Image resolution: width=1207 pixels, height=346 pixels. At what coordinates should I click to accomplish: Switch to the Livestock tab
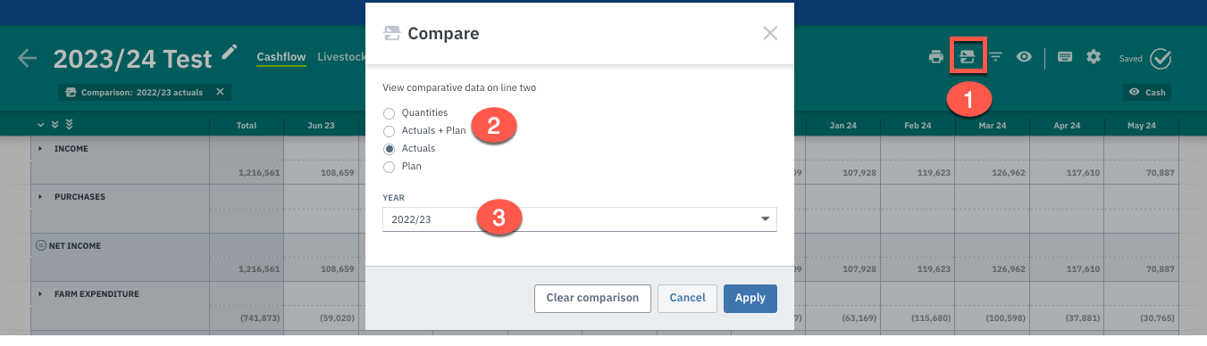point(341,57)
